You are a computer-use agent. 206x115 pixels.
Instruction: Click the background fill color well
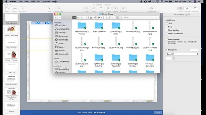169,58
